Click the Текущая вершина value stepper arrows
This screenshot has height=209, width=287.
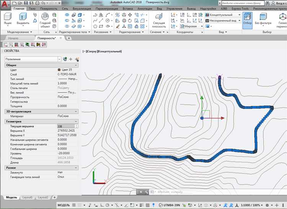[77, 126]
